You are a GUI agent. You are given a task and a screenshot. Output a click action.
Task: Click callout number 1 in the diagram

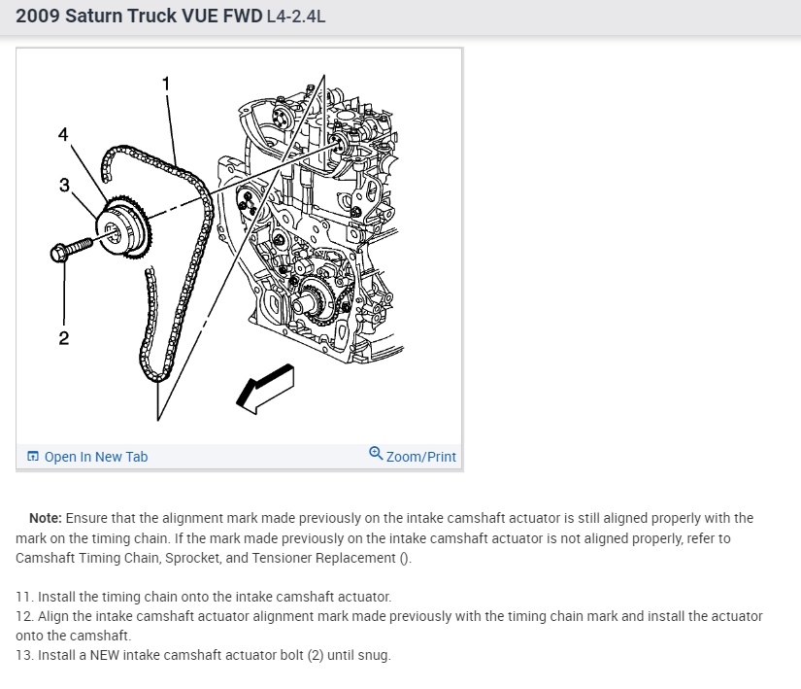pyautogui.click(x=165, y=84)
